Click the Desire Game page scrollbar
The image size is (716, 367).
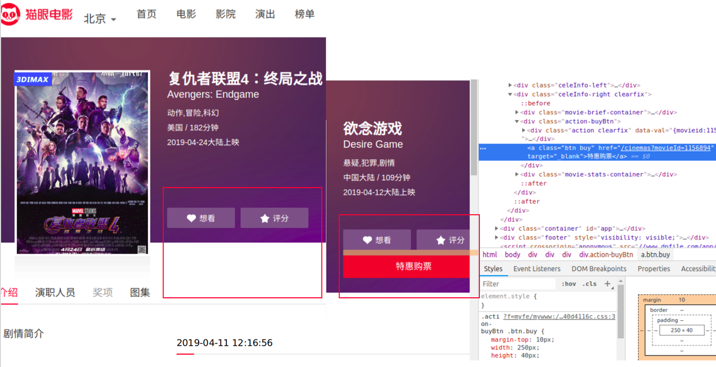[x=475, y=127]
